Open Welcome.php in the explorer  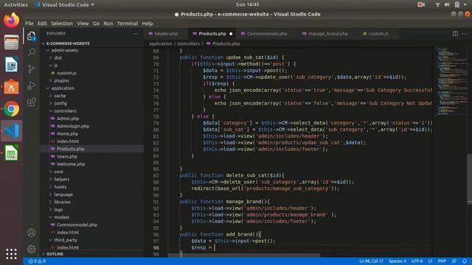71,164
